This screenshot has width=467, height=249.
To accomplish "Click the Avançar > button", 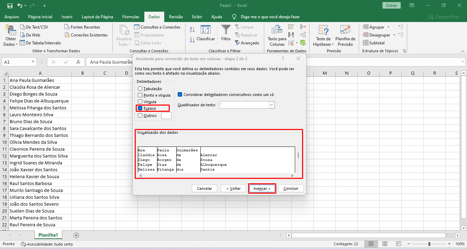I will point(262,188).
